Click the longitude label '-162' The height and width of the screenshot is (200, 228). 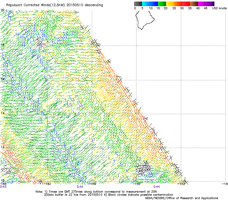coord(47,184)
